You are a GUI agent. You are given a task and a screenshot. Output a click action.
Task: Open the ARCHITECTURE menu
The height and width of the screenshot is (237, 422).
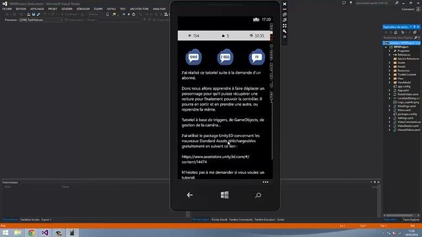click(x=139, y=9)
